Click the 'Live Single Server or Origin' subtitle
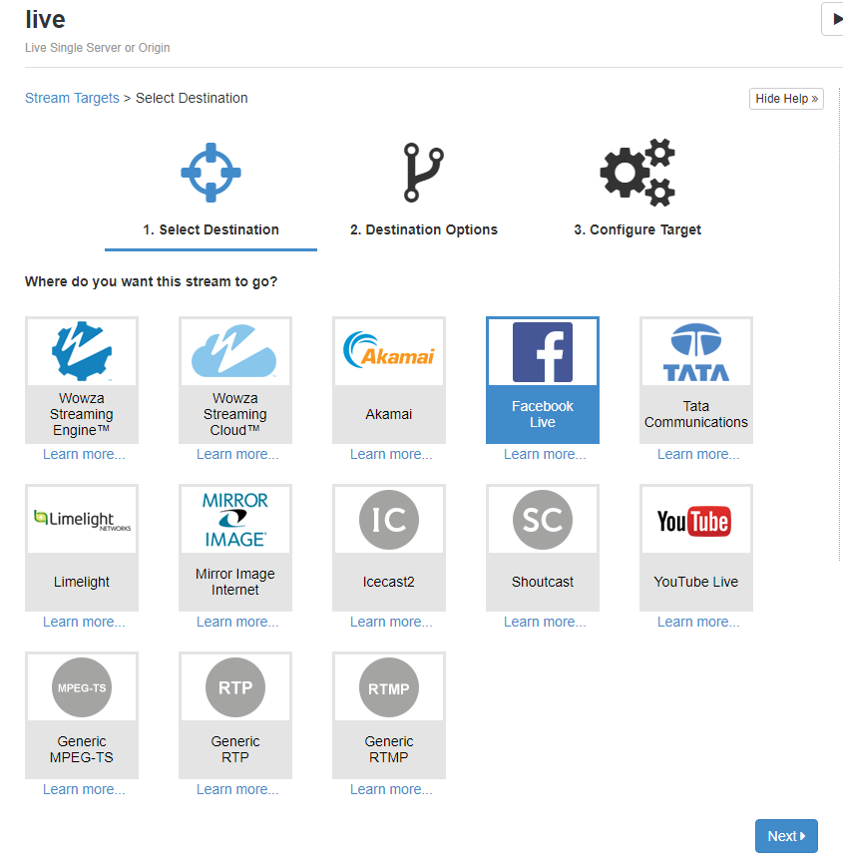The width and height of the screenshot is (843, 864). pos(98,48)
